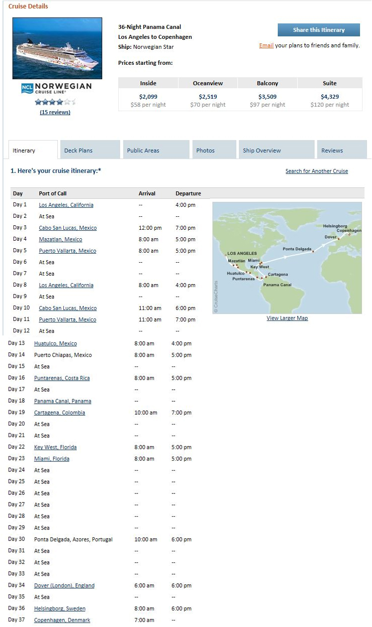This screenshot has width=372, height=627.
Task: Click the Oceanview column header
Action: [208, 83]
